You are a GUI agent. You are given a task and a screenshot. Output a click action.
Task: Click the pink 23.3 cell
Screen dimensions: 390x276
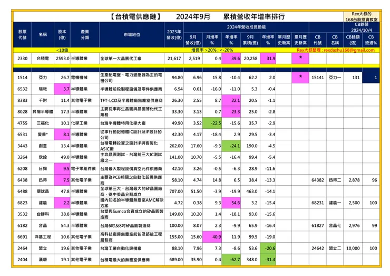[x=231, y=111]
